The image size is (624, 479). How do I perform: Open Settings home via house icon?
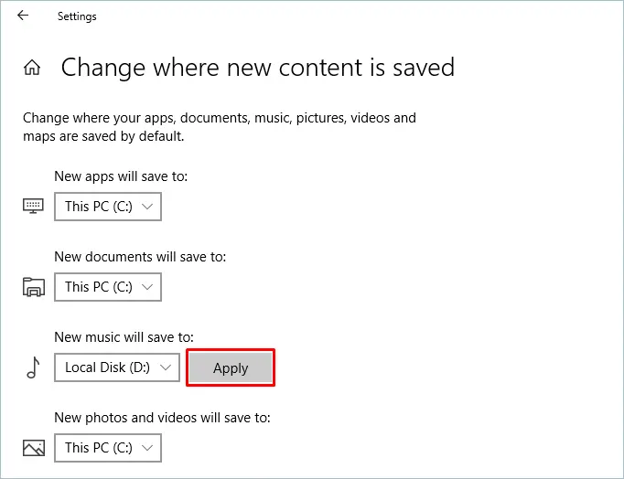pyautogui.click(x=32, y=67)
